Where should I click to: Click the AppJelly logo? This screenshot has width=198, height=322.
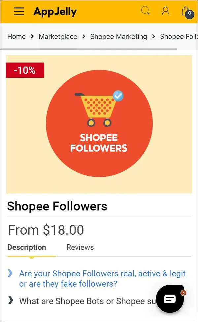point(55,11)
